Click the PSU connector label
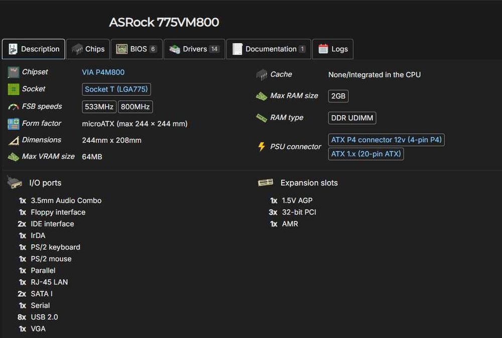The height and width of the screenshot is (338, 502). 295,147
